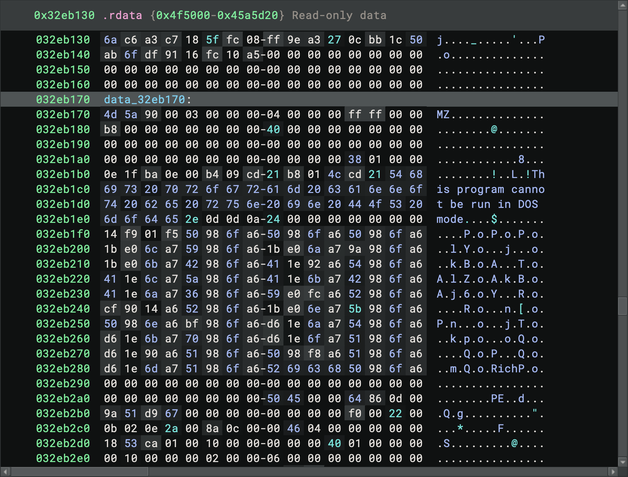Viewport: 628px width, 477px height.
Task: Click the "is program canno" ASCII text
Action: coord(491,189)
